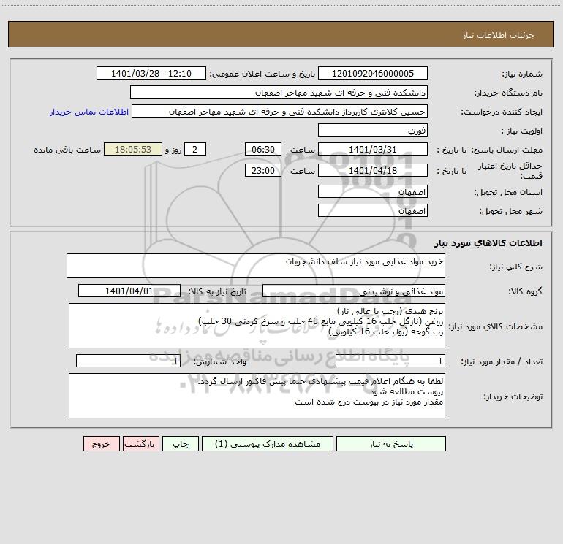Click the label 'توضیحات خریدار:'
563x544 pixels.
coord(513,396)
